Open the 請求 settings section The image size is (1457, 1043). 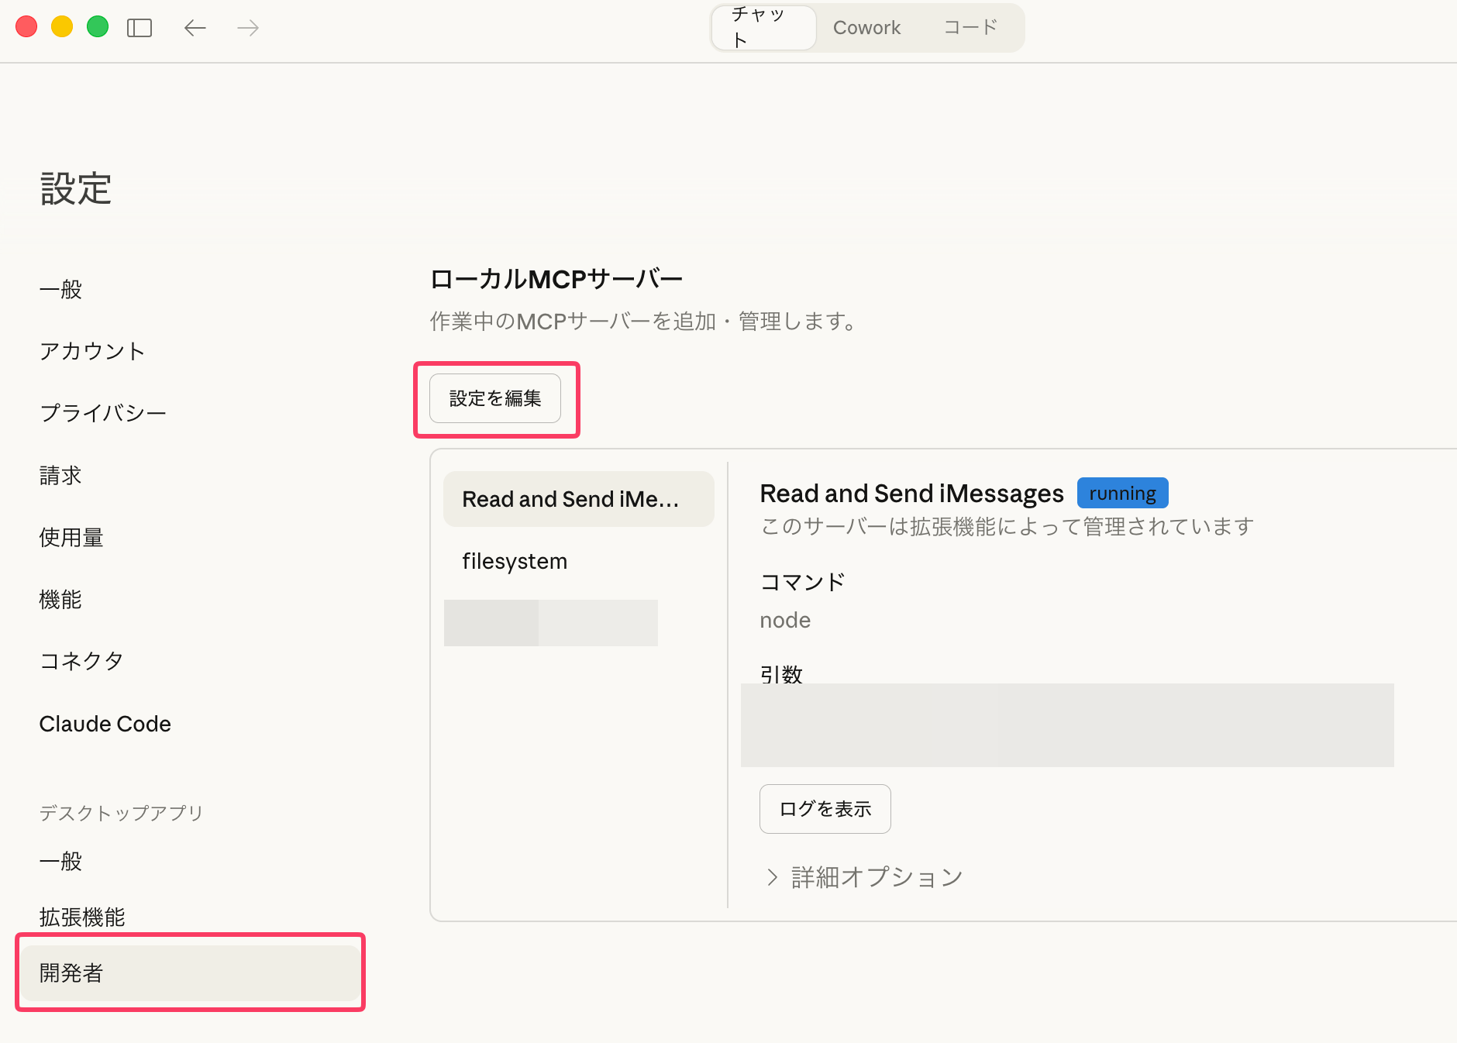pos(60,475)
